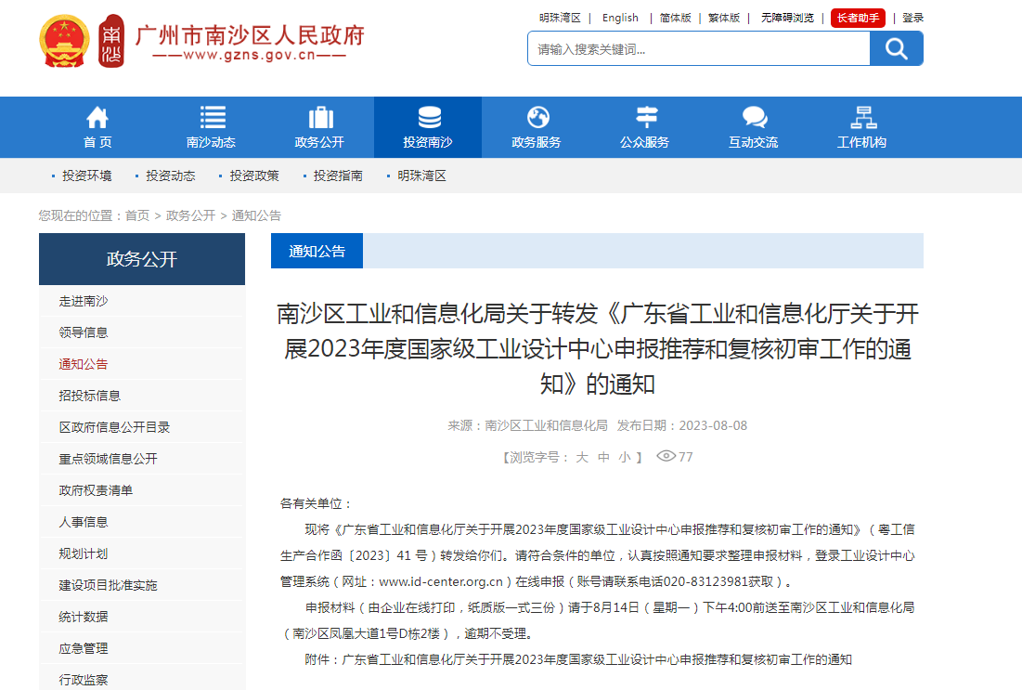Image resolution: width=1022 pixels, height=690 pixels.
Task: Select the 投资环境 submenu link
Action: (86, 176)
